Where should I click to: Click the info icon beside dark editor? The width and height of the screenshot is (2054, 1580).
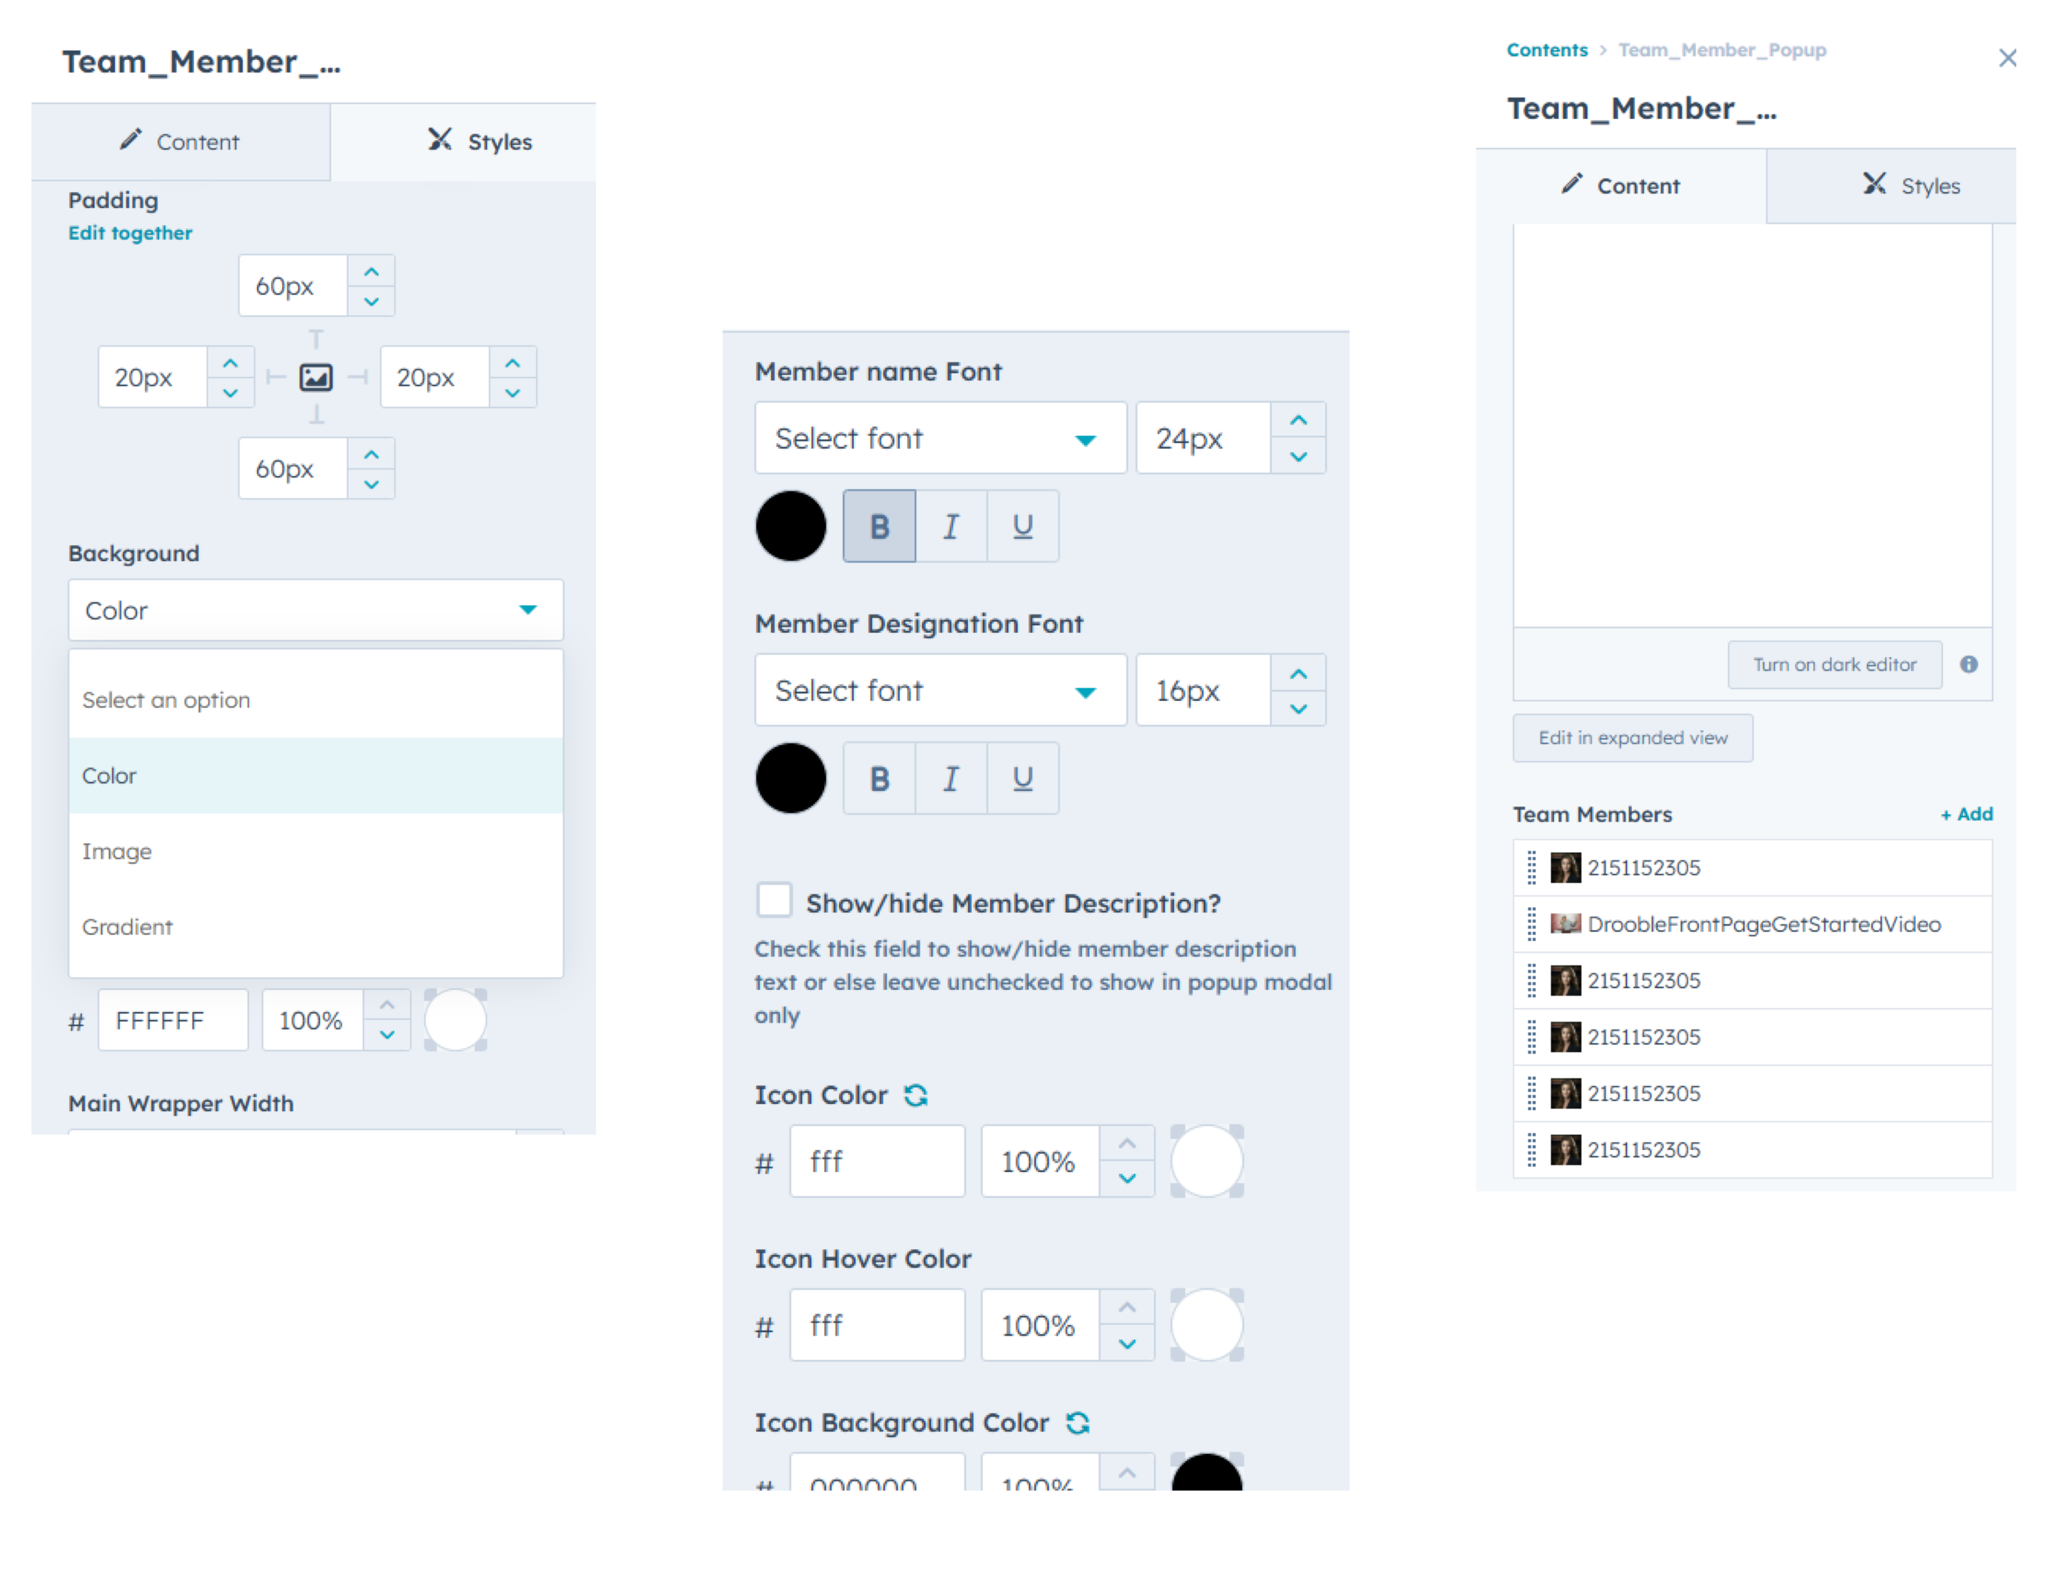tap(1968, 664)
